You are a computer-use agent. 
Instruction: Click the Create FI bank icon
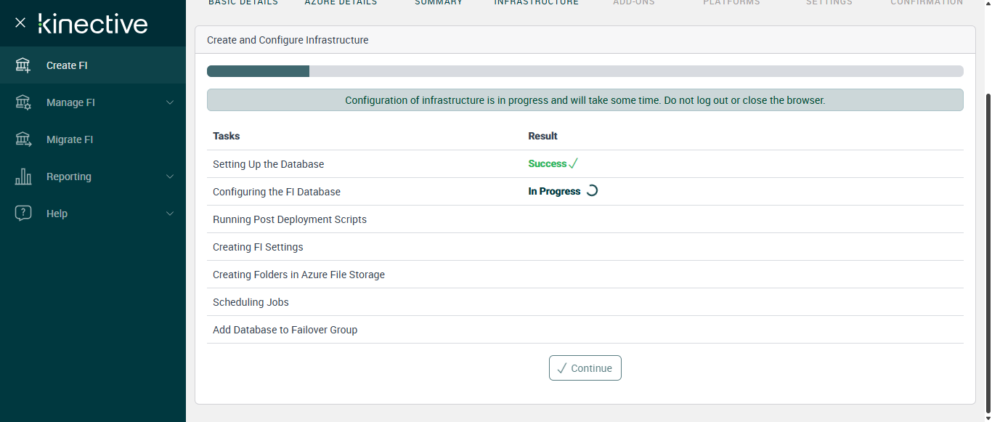click(x=23, y=65)
